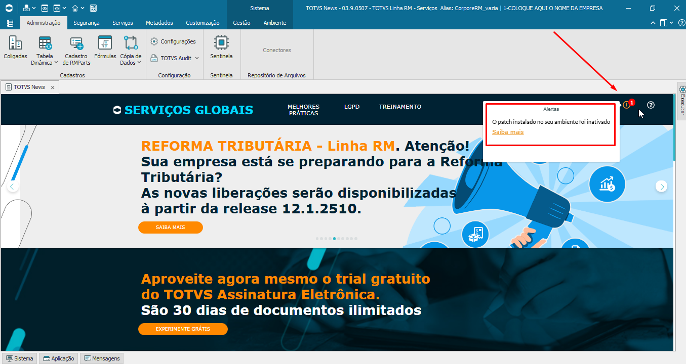The image size is (686, 364).
Task: Open the Metadados tab
Action: (159, 23)
